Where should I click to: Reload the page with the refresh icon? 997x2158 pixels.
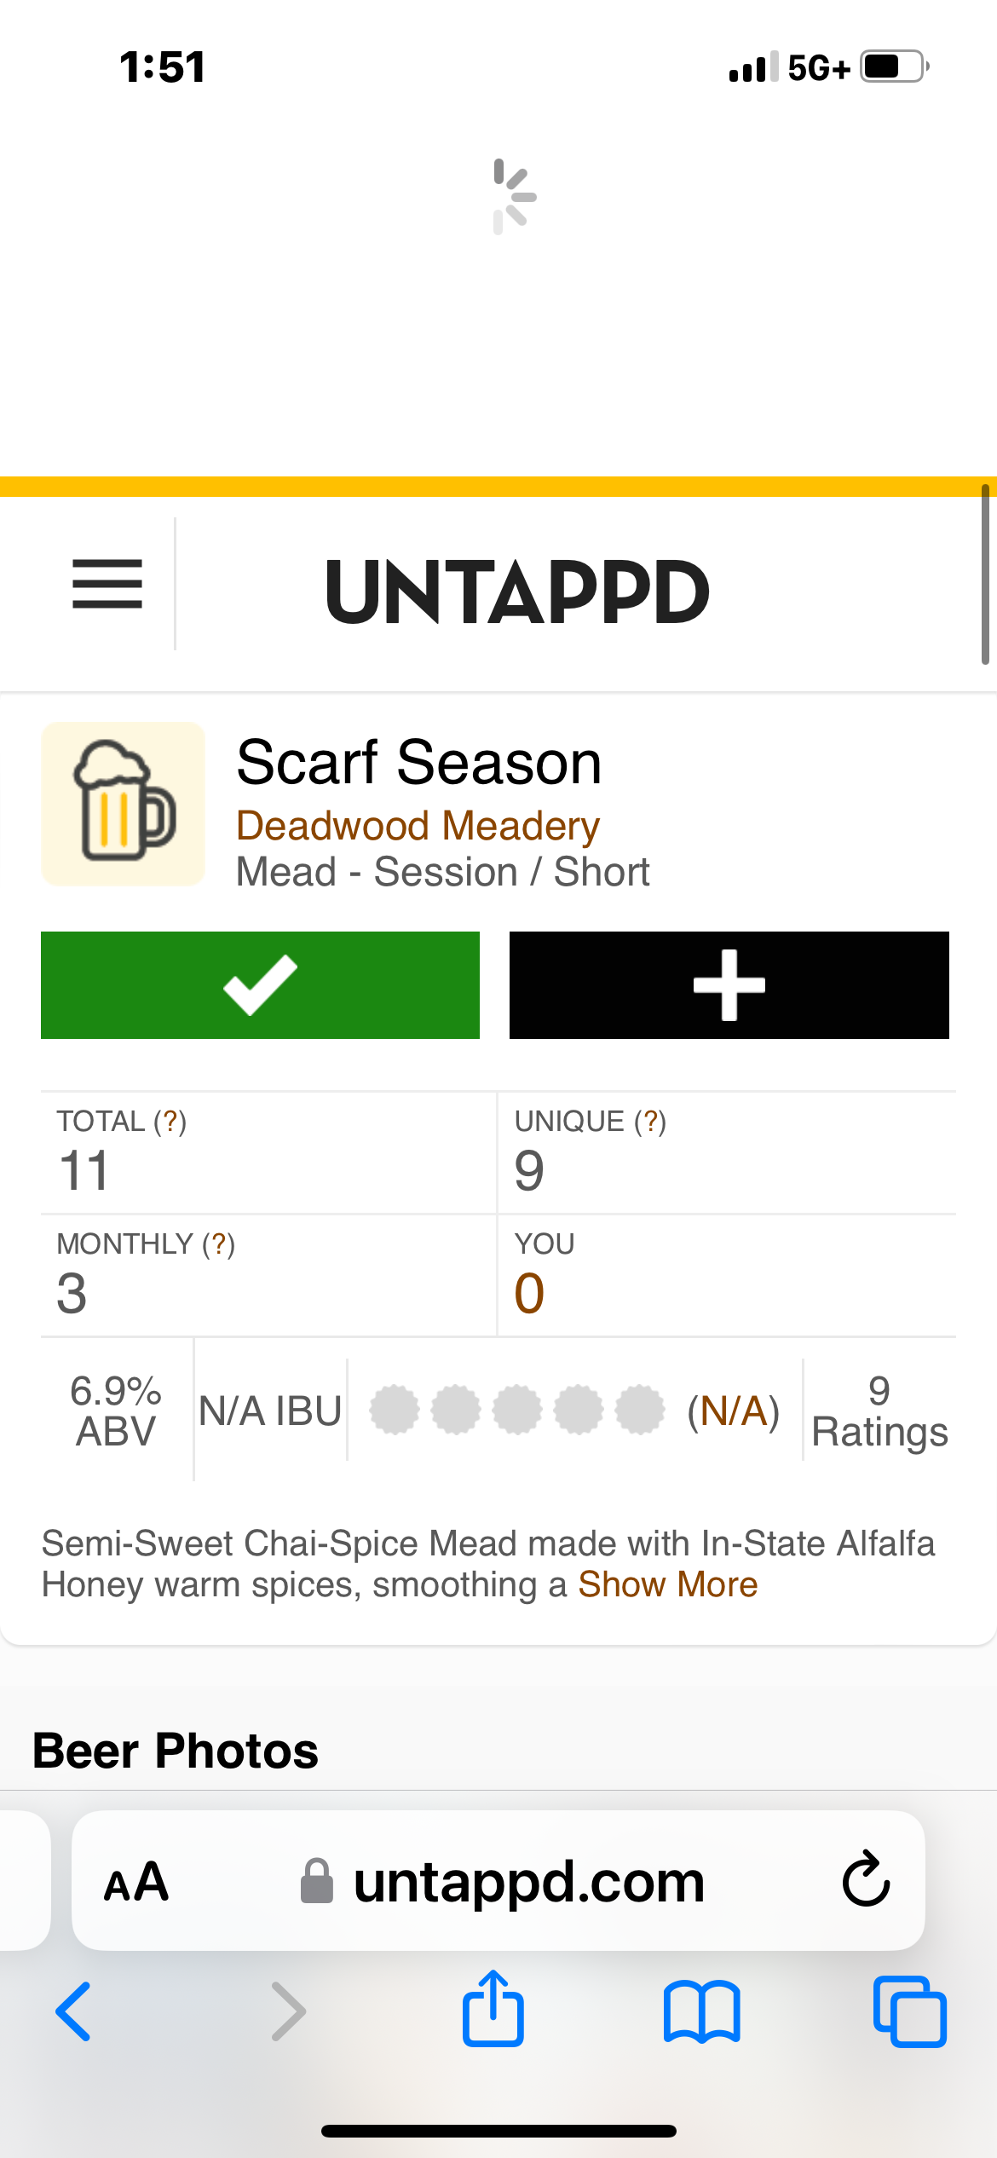pyautogui.click(x=866, y=1879)
